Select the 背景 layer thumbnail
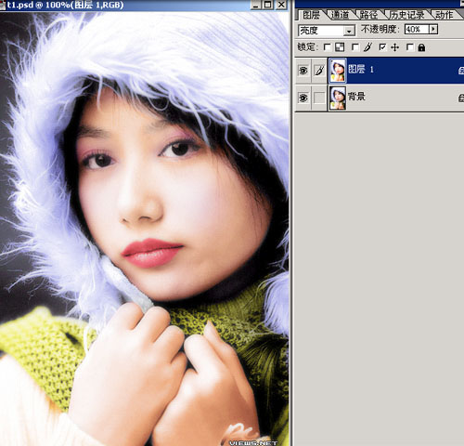Screen dimensions: 464x446 click(x=337, y=98)
